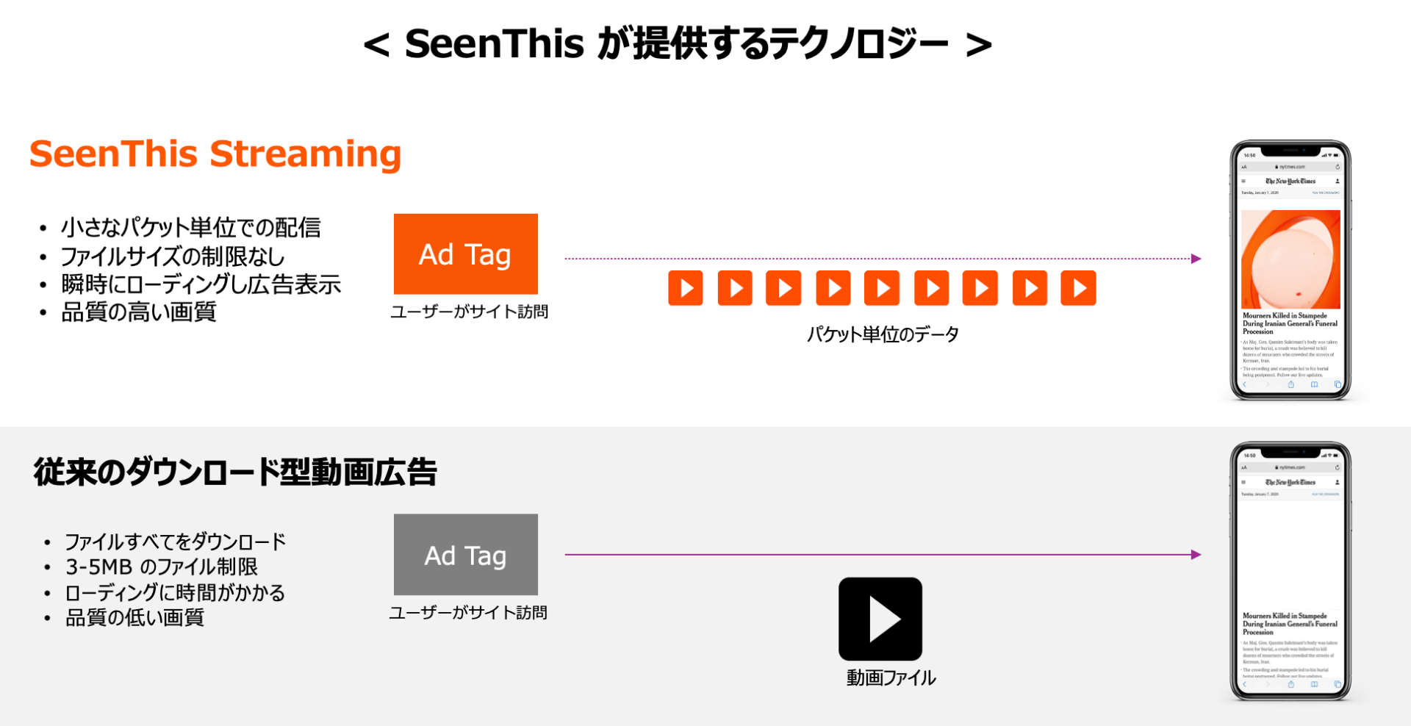1411x726 pixels.
Task: Tap the aA text size icon on bottom phone
Action: coord(1244,467)
